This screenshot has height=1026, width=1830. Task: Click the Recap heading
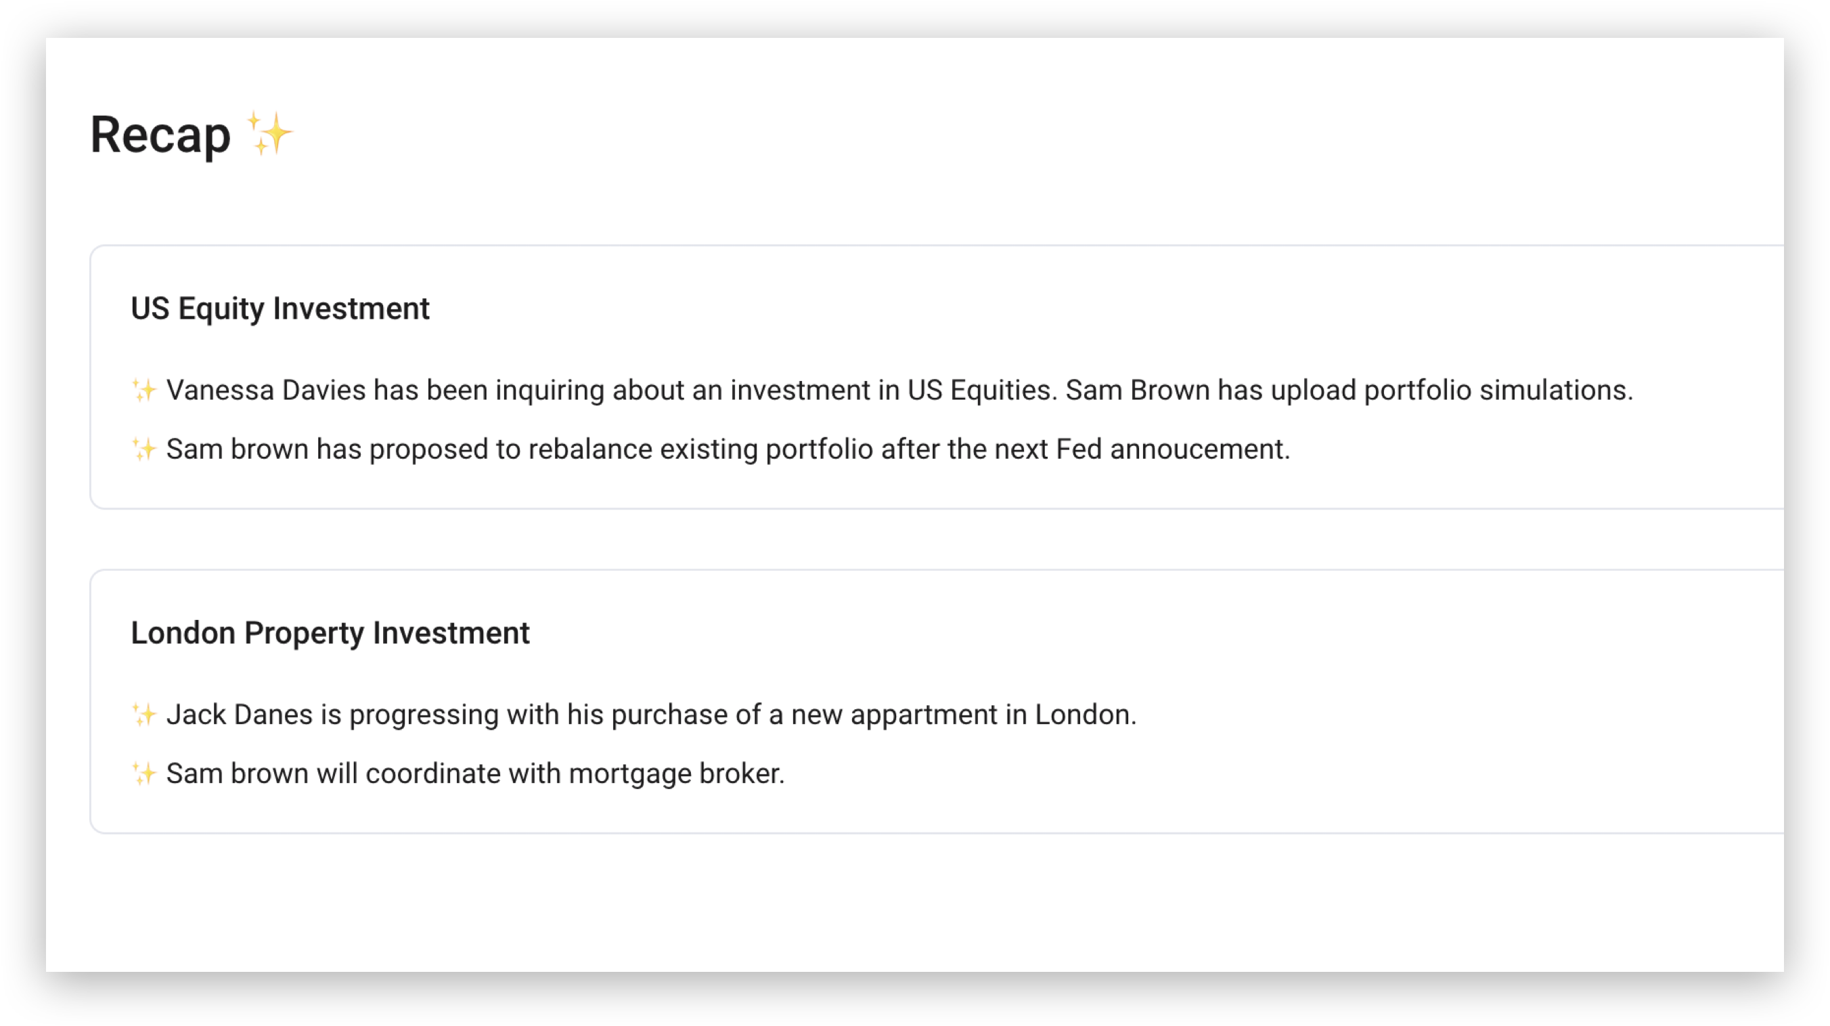(x=160, y=135)
